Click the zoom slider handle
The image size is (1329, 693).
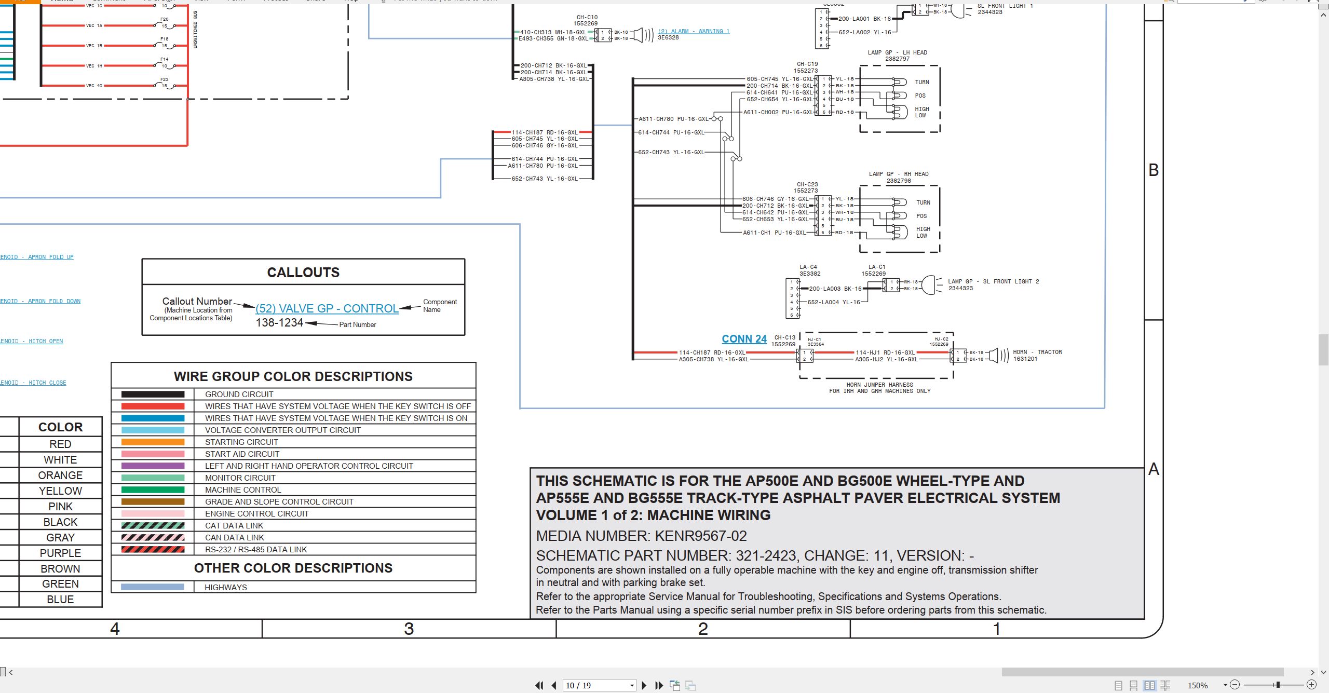coord(1278,685)
